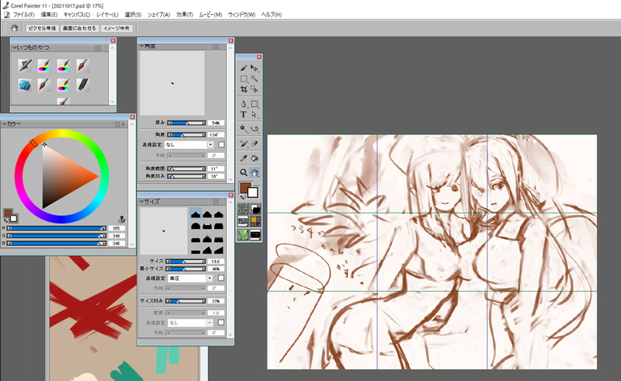Screen dimensions: 621x381
Task: Click the hue ring in カラー panel
Action: [62, 133]
